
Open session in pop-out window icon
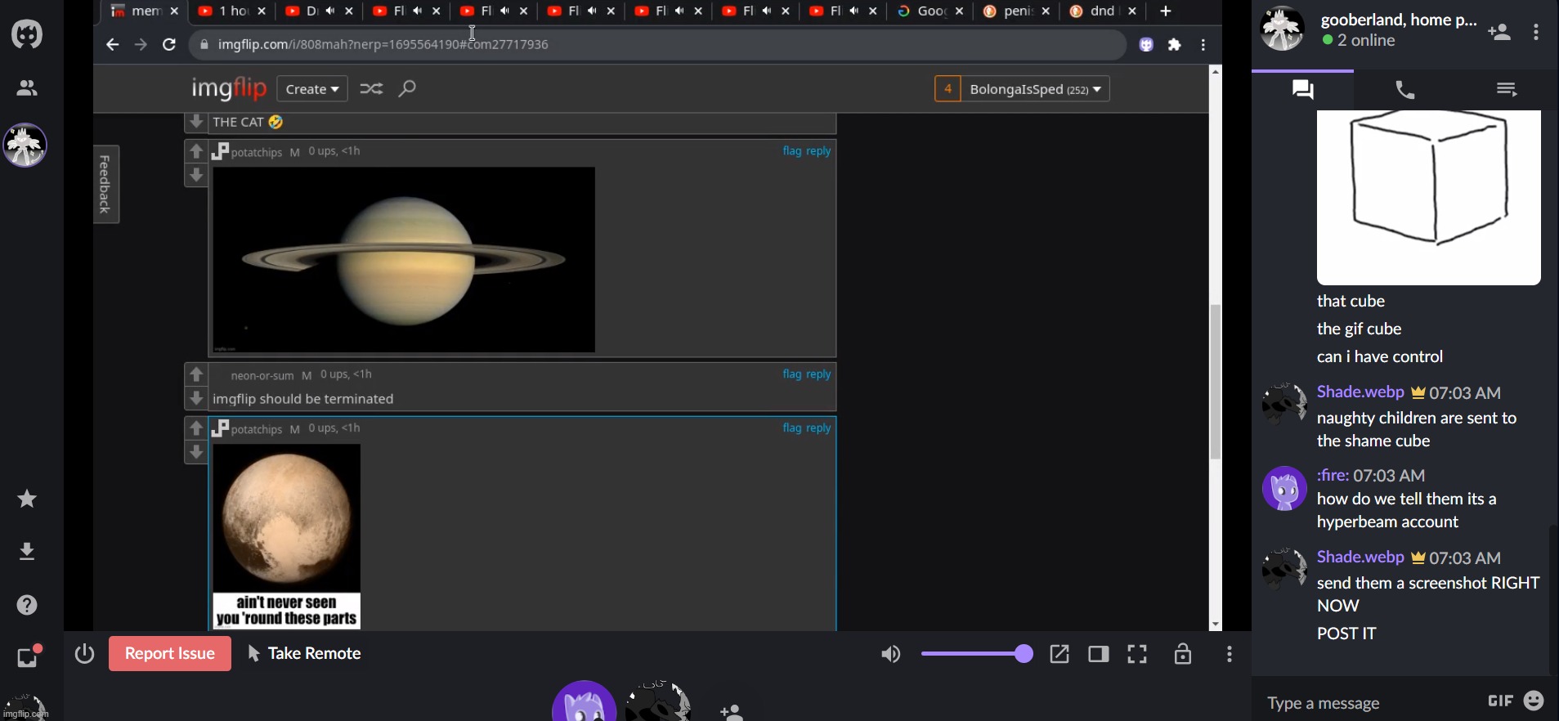click(1059, 654)
